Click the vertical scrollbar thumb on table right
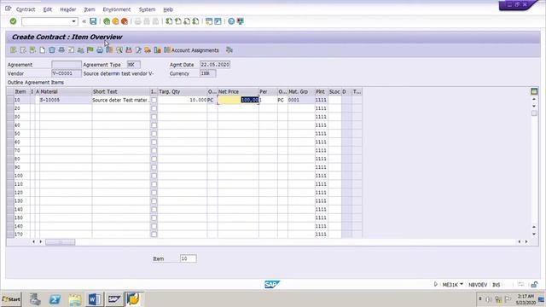Image resolution: width=546 pixels, height=307 pixels. click(x=534, y=113)
